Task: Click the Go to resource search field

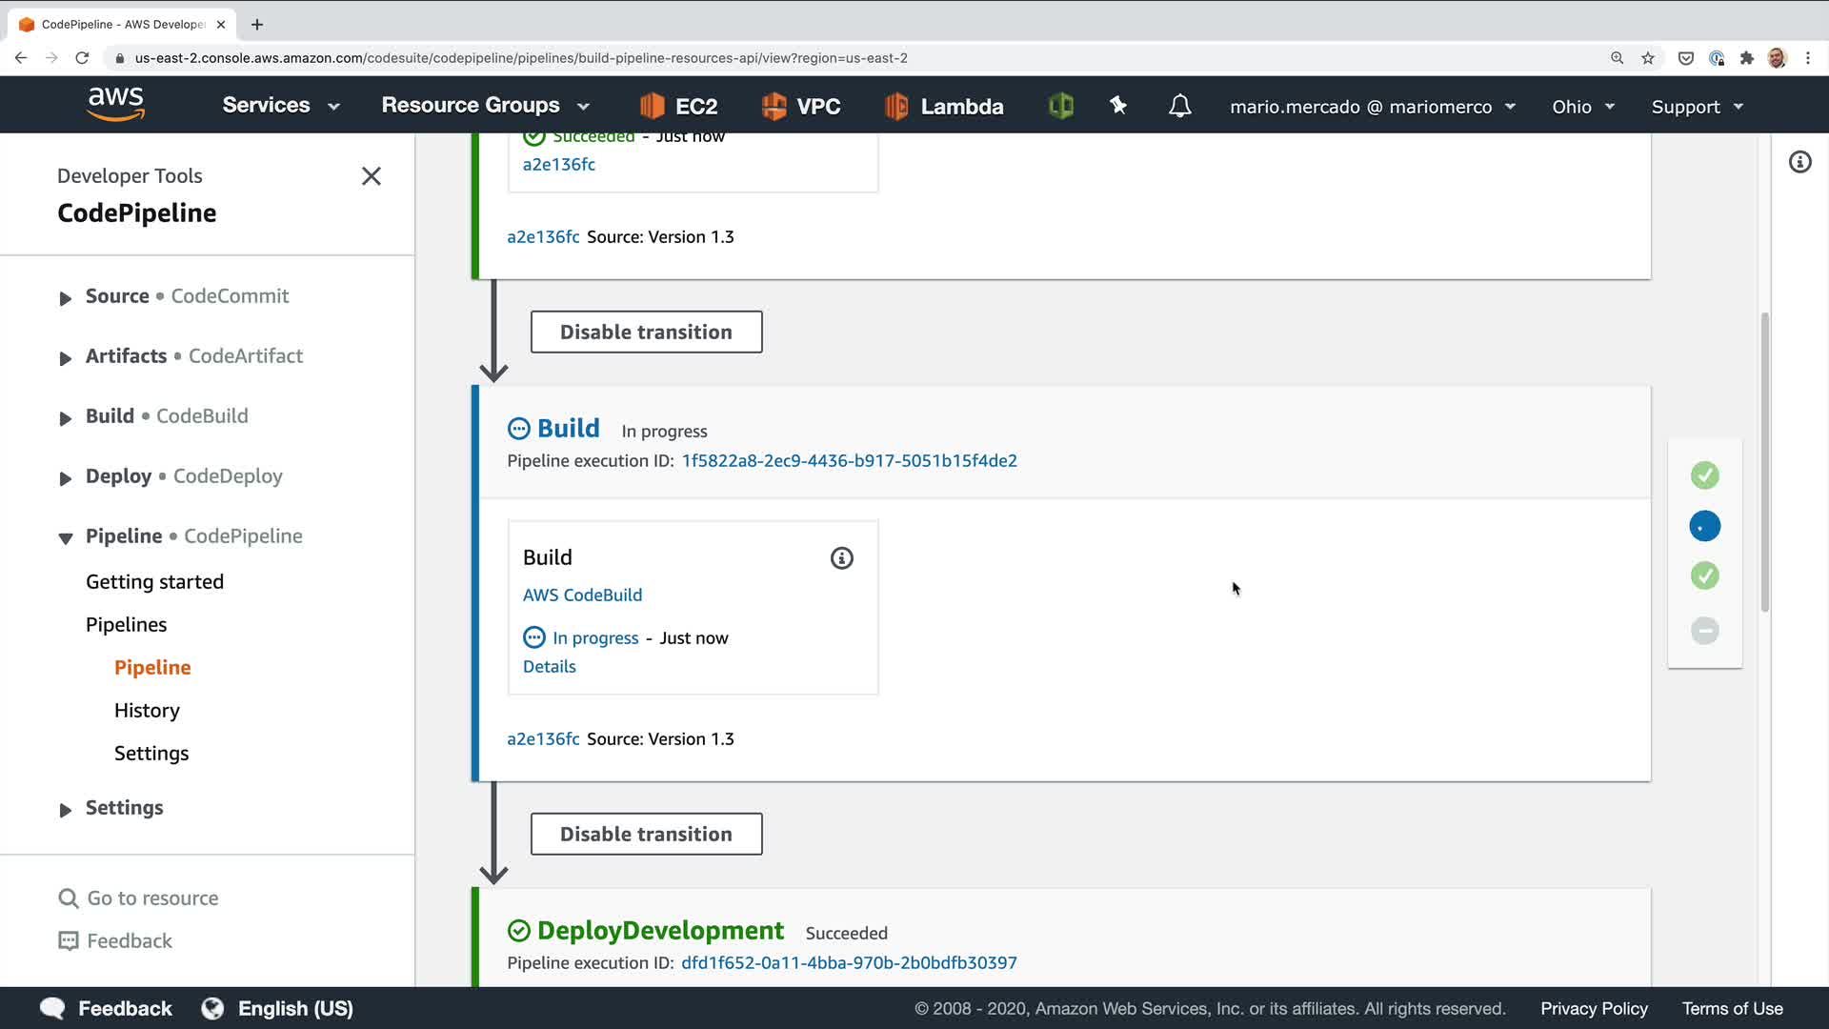Action: click(x=152, y=898)
